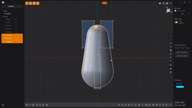Click the cyan performance FPS graph

pyautogui.click(x=180, y=85)
